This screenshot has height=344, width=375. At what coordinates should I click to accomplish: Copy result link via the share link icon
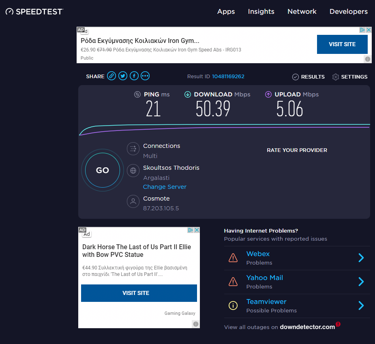111,76
